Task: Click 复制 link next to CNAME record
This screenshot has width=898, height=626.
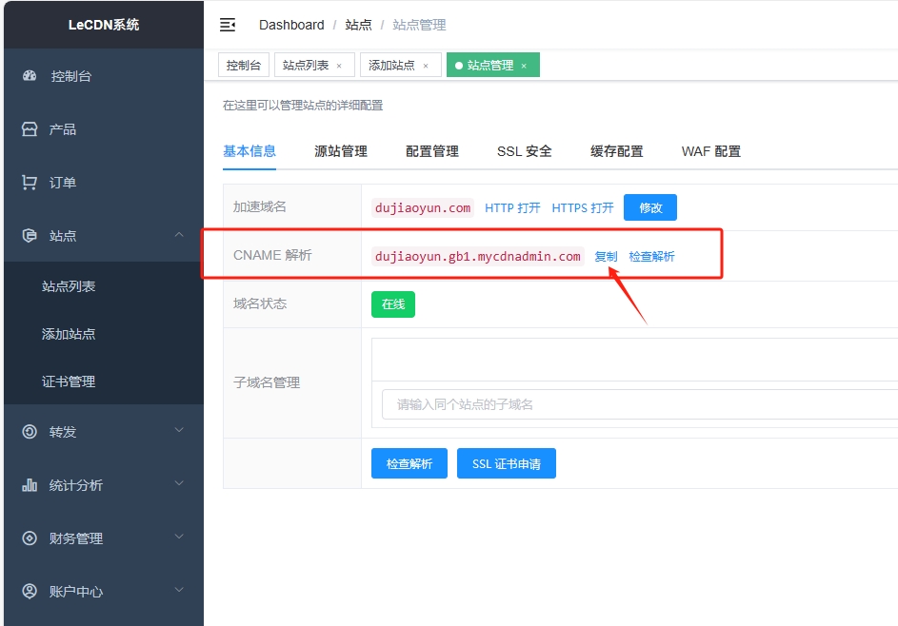Action: coord(606,257)
